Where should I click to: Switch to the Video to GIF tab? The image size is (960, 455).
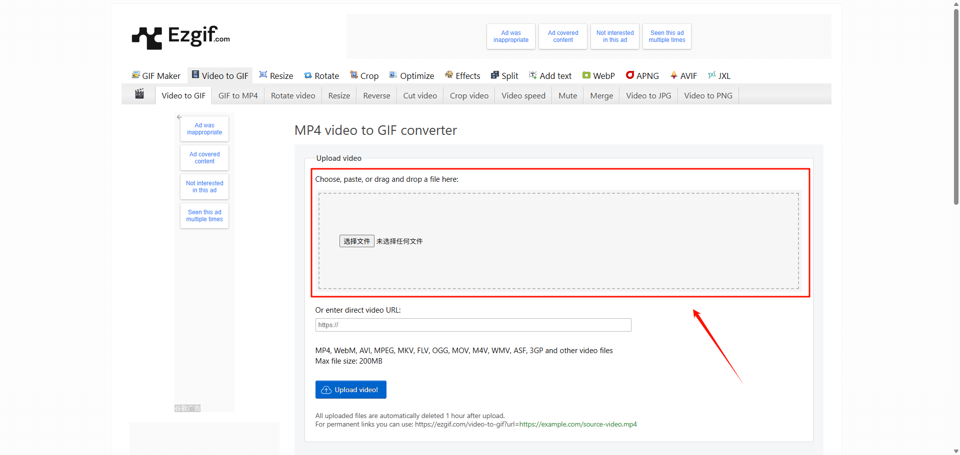[183, 95]
